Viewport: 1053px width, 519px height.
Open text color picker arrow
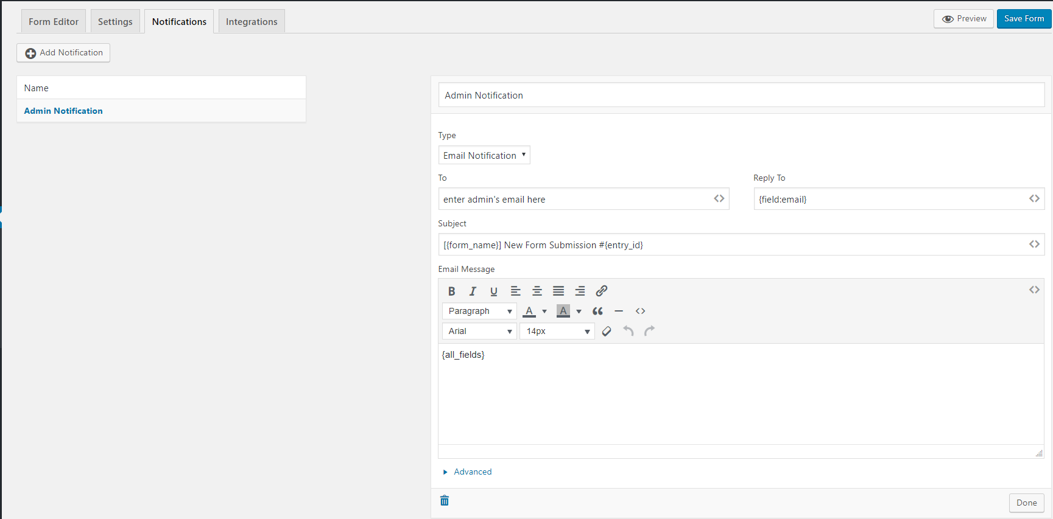[x=544, y=312]
